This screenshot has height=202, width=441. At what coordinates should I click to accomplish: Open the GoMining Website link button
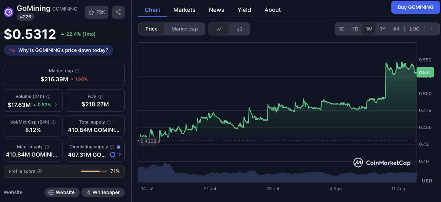(61, 192)
